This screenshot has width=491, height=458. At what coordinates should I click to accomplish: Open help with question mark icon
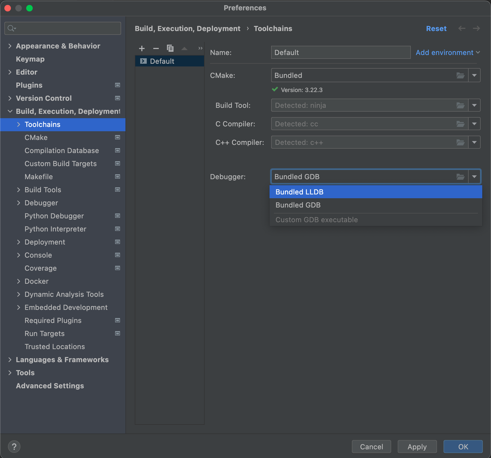pos(14,447)
